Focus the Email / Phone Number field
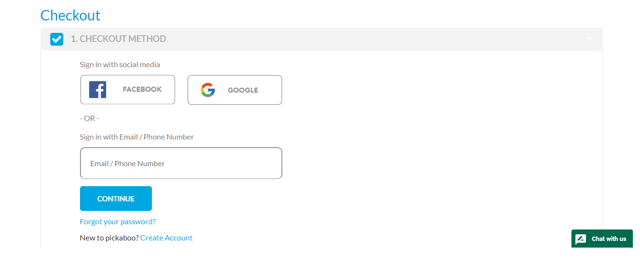 point(181,163)
